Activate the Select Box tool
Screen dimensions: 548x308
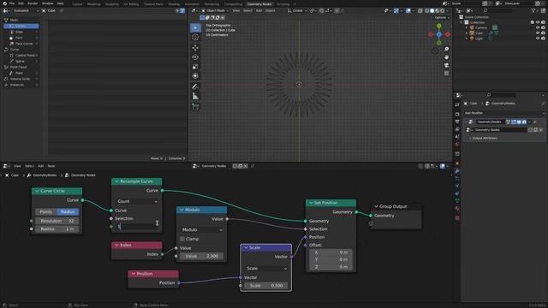point(195,28)
